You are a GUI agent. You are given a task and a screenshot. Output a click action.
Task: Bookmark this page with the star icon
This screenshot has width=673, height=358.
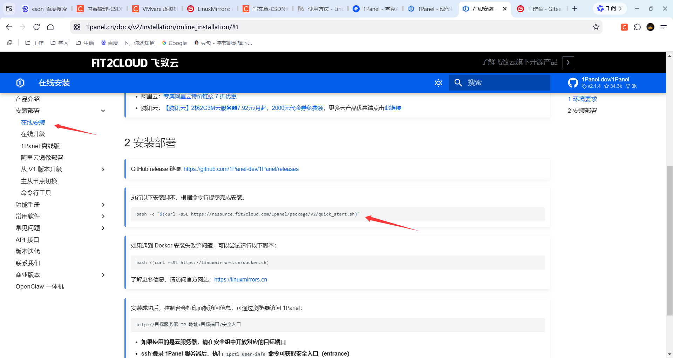[596, 27]
